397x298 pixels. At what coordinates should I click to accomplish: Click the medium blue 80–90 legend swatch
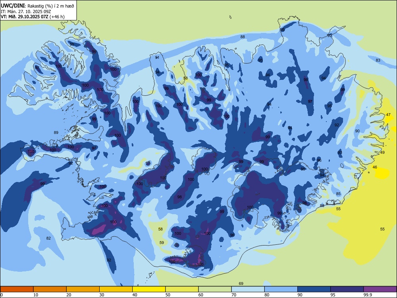[281, 289]
